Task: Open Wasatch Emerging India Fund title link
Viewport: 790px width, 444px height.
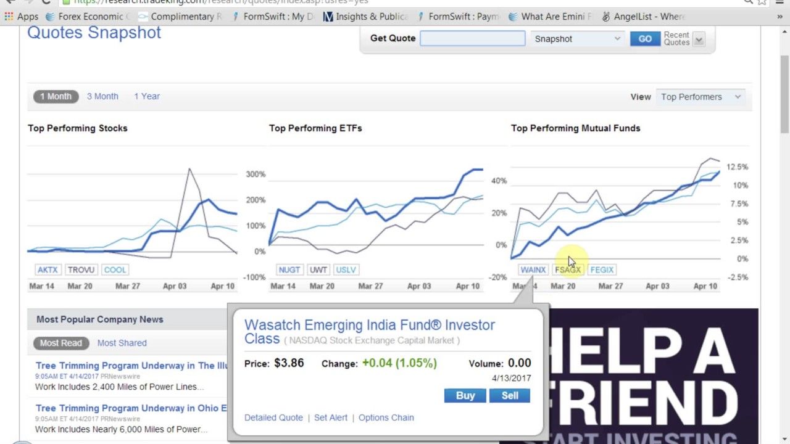Action: (370, 332)
